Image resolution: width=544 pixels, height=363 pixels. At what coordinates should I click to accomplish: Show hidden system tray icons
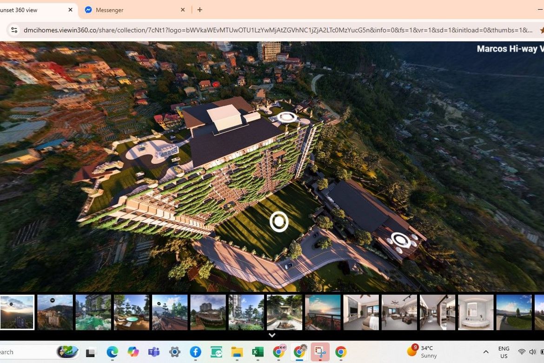point(486,352)
